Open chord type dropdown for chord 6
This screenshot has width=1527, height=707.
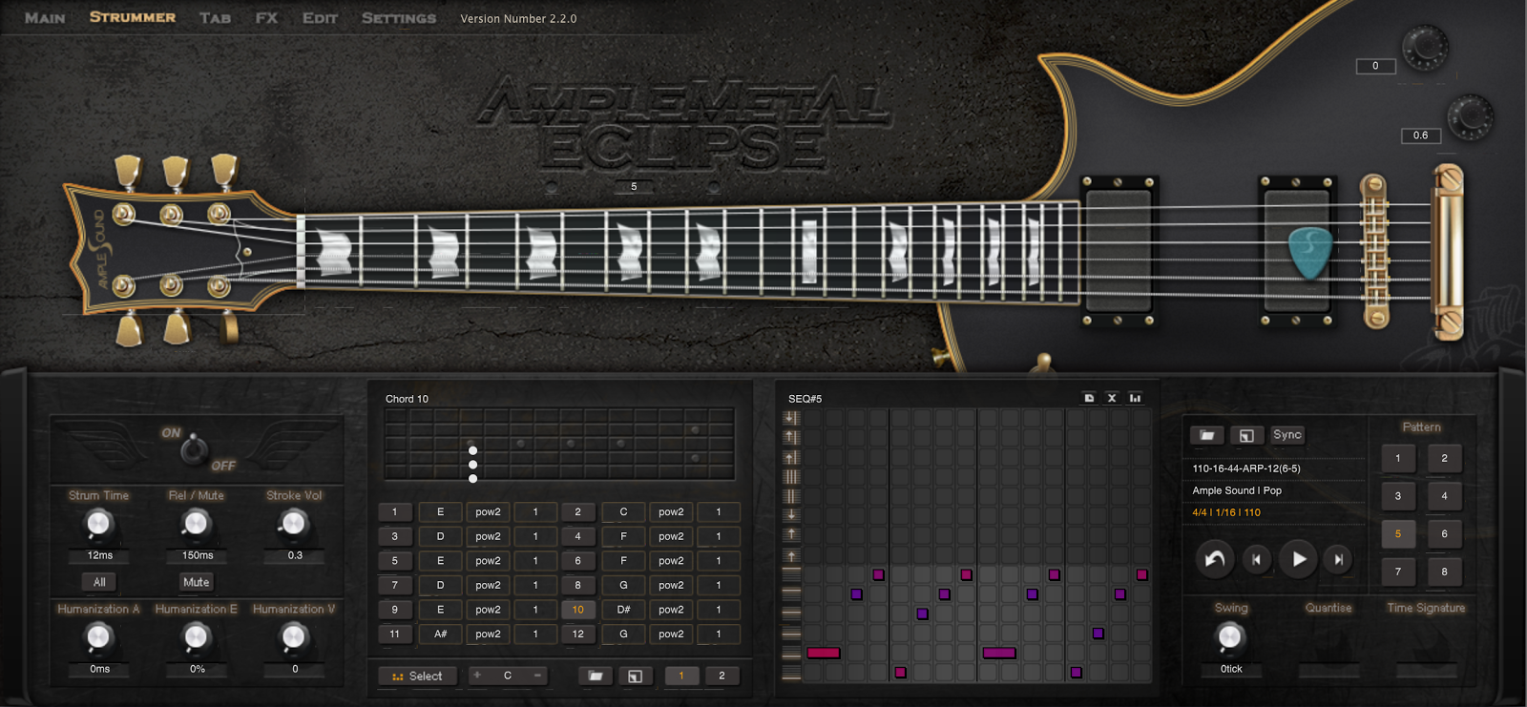(x=672, y=562)
